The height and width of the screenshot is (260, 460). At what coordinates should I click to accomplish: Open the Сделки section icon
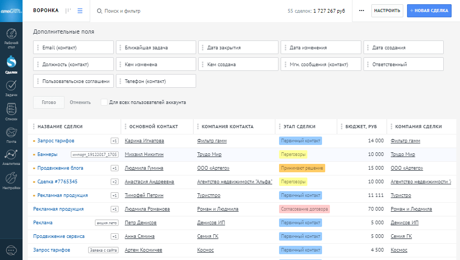tap(11, 65)
